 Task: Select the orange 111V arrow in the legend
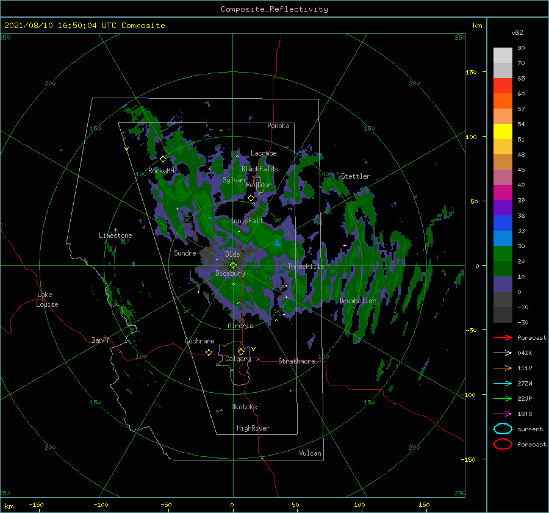[503, 368]
